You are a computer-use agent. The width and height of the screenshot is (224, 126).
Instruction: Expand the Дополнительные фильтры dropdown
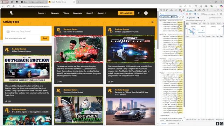[x=195, y=21]
